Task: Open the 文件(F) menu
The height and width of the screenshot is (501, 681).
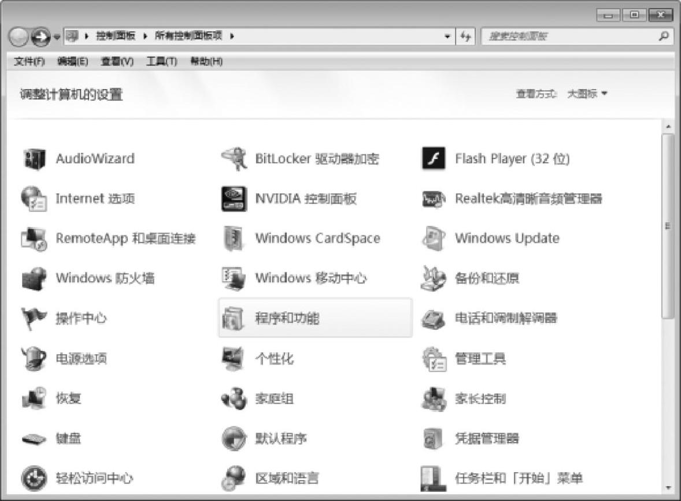Action: [x=29, y=61]
